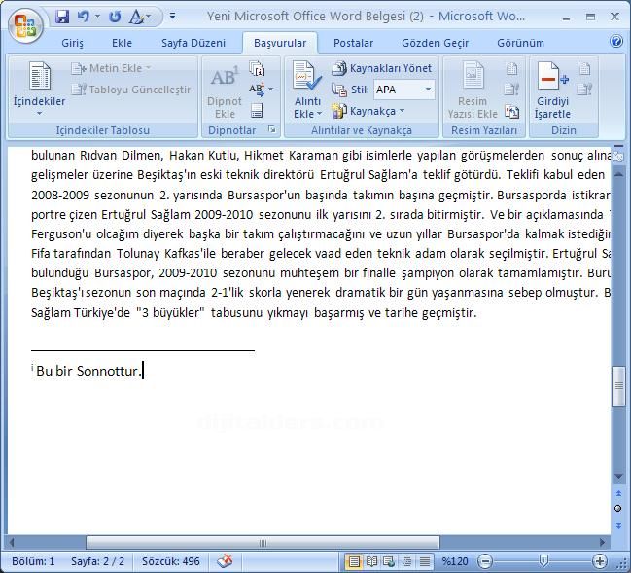
Task: Click the Quick Styles 'A' icon
Action: [136, 17]
